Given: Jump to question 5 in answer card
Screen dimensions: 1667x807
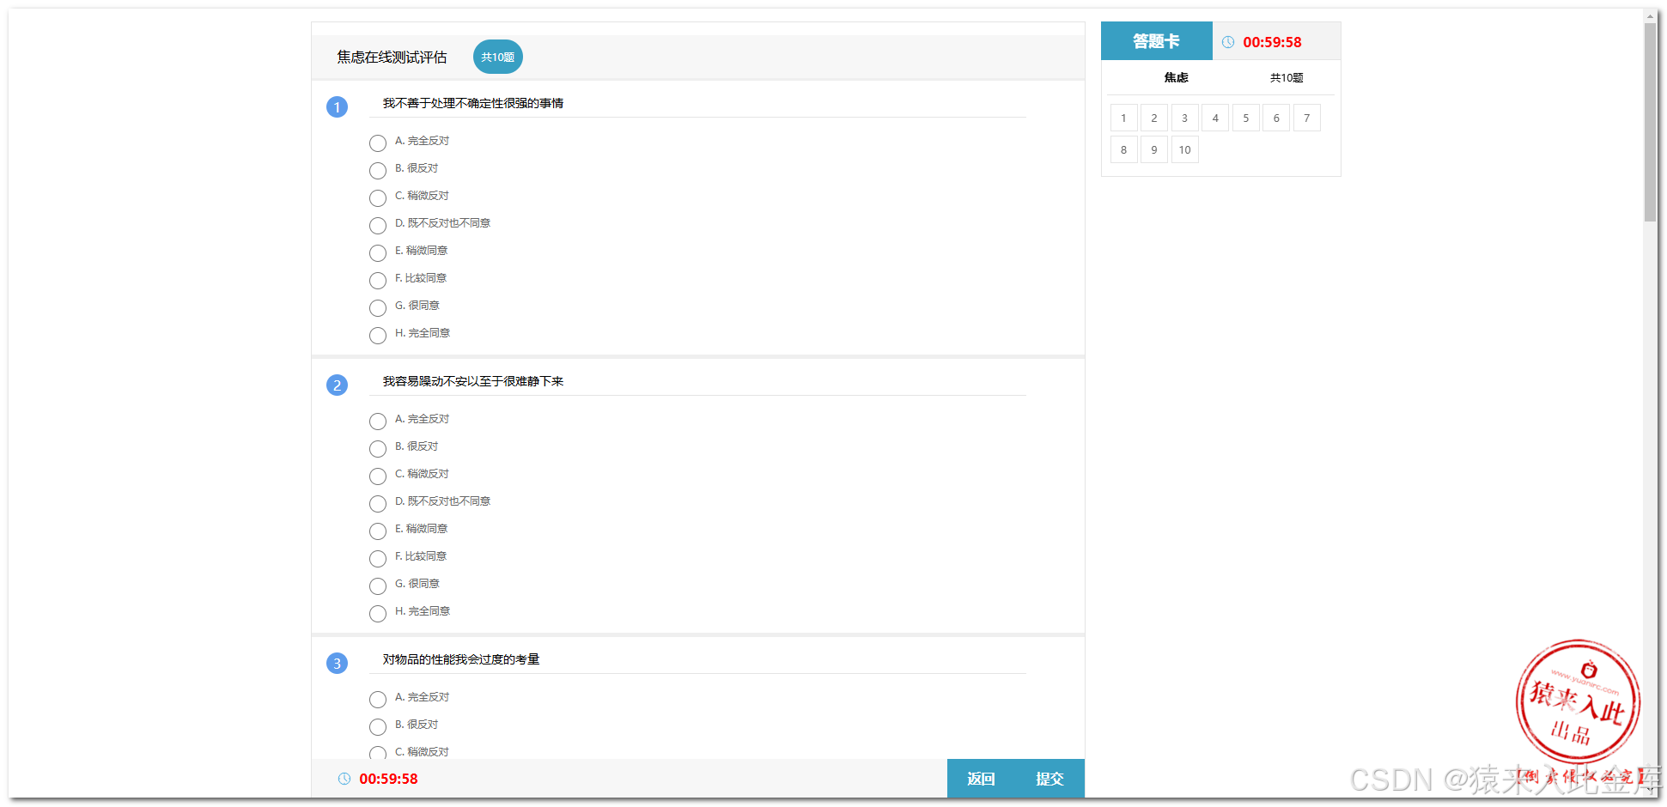Looking at the screenshot, I should [1246, 118].
